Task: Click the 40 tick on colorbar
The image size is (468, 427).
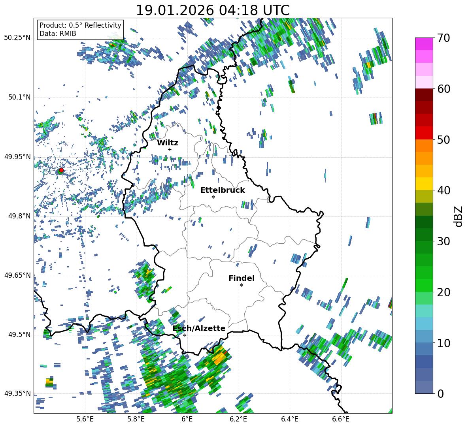Action: pyautogui.click(x=443, y=190)
